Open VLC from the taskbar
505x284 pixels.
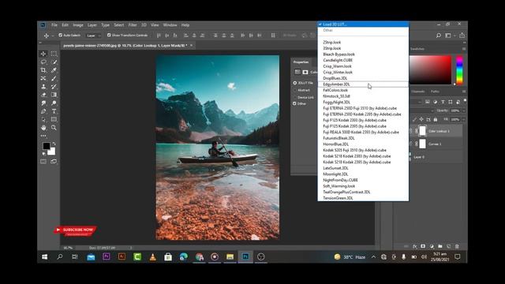coord(152,256)
